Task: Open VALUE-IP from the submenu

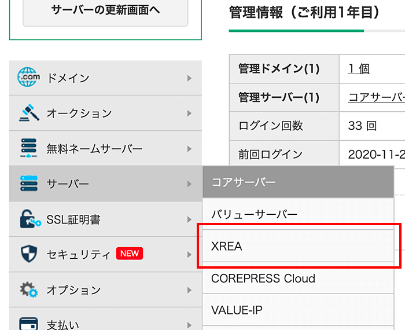Action: pos(237,310)
